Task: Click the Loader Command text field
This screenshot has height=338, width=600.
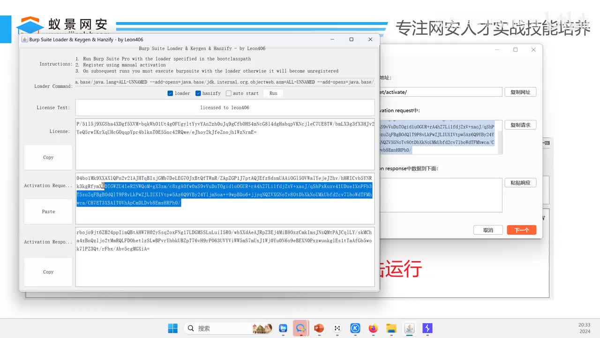Action: [x=225, y=82]
